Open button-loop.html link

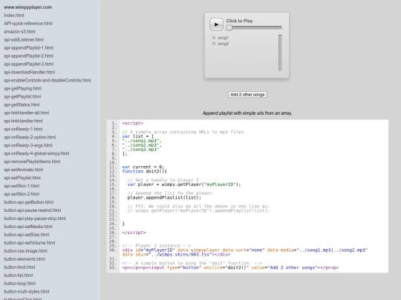coord(20,284)
